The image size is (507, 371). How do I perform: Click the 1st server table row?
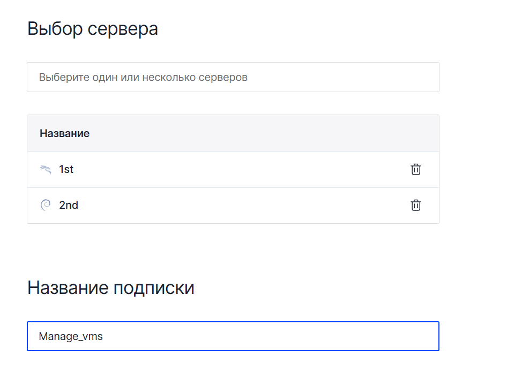coord(233,170)
